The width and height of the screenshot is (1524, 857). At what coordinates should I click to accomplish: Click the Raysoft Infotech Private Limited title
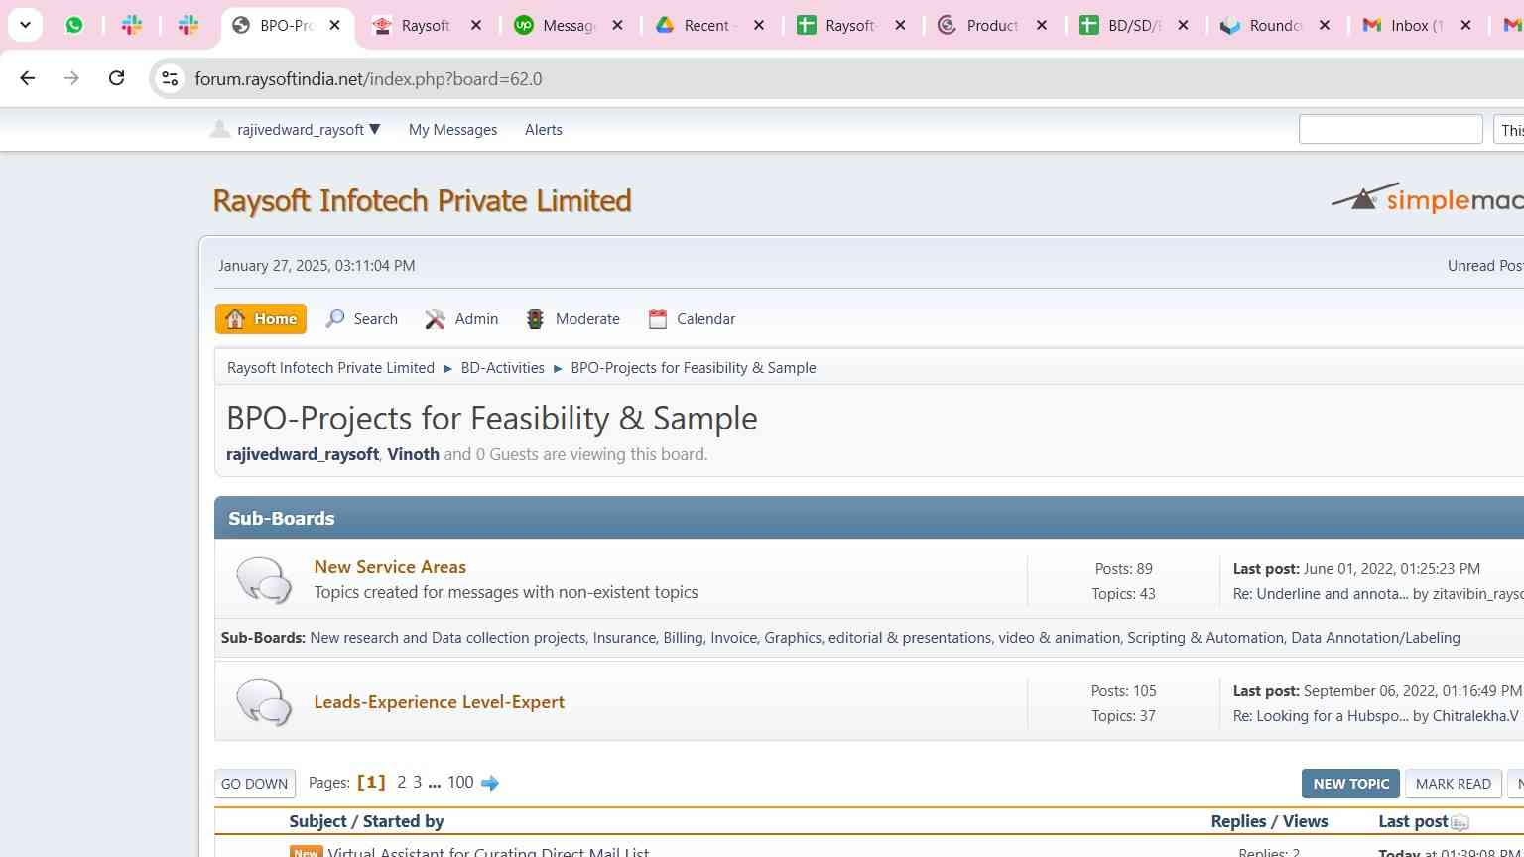[422, 200]
